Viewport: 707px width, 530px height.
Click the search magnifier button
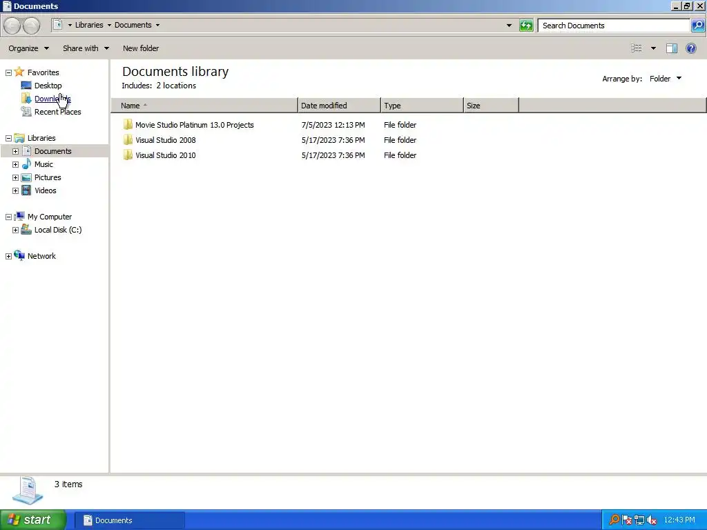tap(697, 26)
